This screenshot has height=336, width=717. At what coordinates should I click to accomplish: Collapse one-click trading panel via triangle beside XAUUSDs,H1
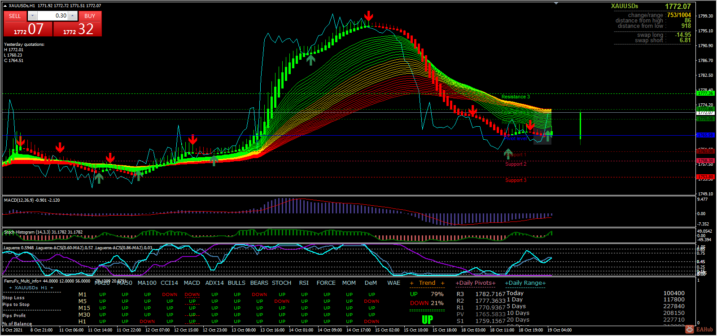coord(5,6)
